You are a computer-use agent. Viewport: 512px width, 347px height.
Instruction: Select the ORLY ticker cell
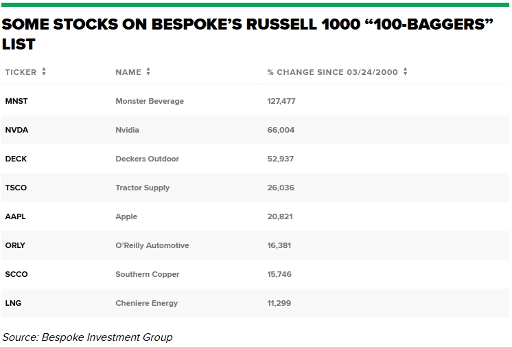coord(15,245)
